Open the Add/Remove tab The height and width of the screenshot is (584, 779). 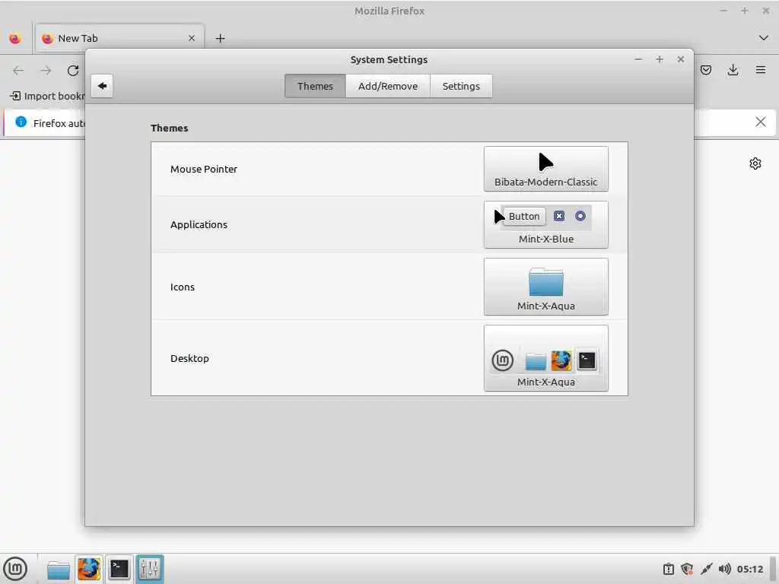387,86
